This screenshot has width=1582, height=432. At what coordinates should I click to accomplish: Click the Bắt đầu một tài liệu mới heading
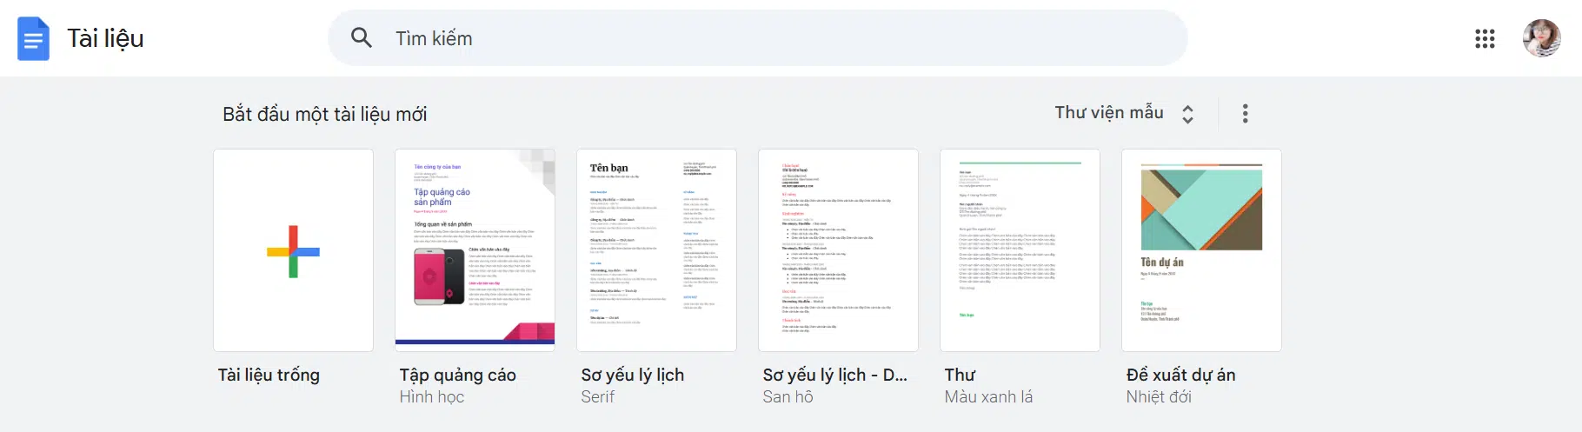324,114
